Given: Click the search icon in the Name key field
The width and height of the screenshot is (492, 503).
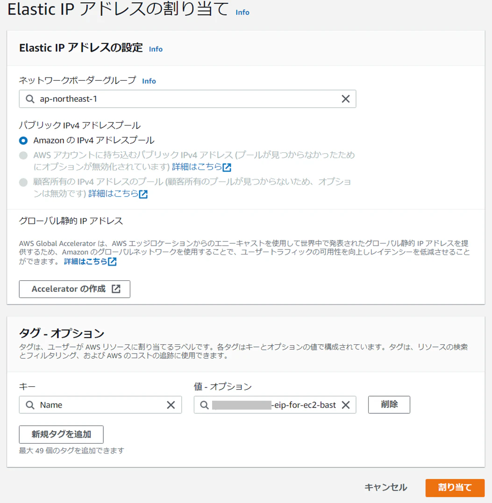Looking at the screenshot, I should pyautogui.click(x=30, y=405).
